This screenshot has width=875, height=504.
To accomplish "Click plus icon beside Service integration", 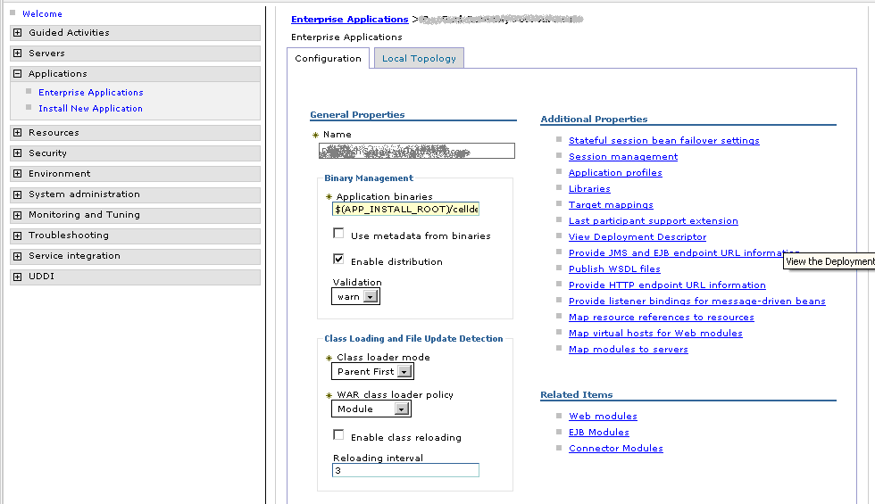I will coord(18,256).
